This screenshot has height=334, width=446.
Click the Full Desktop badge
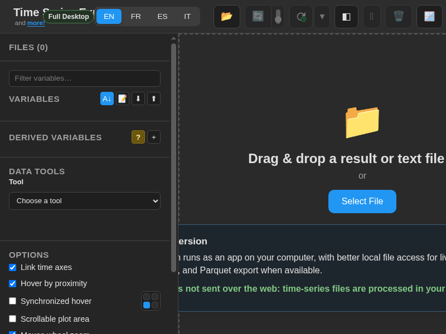click(69, 17)
